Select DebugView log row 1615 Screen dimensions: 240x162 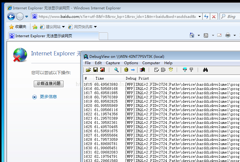tap(162, 84)
